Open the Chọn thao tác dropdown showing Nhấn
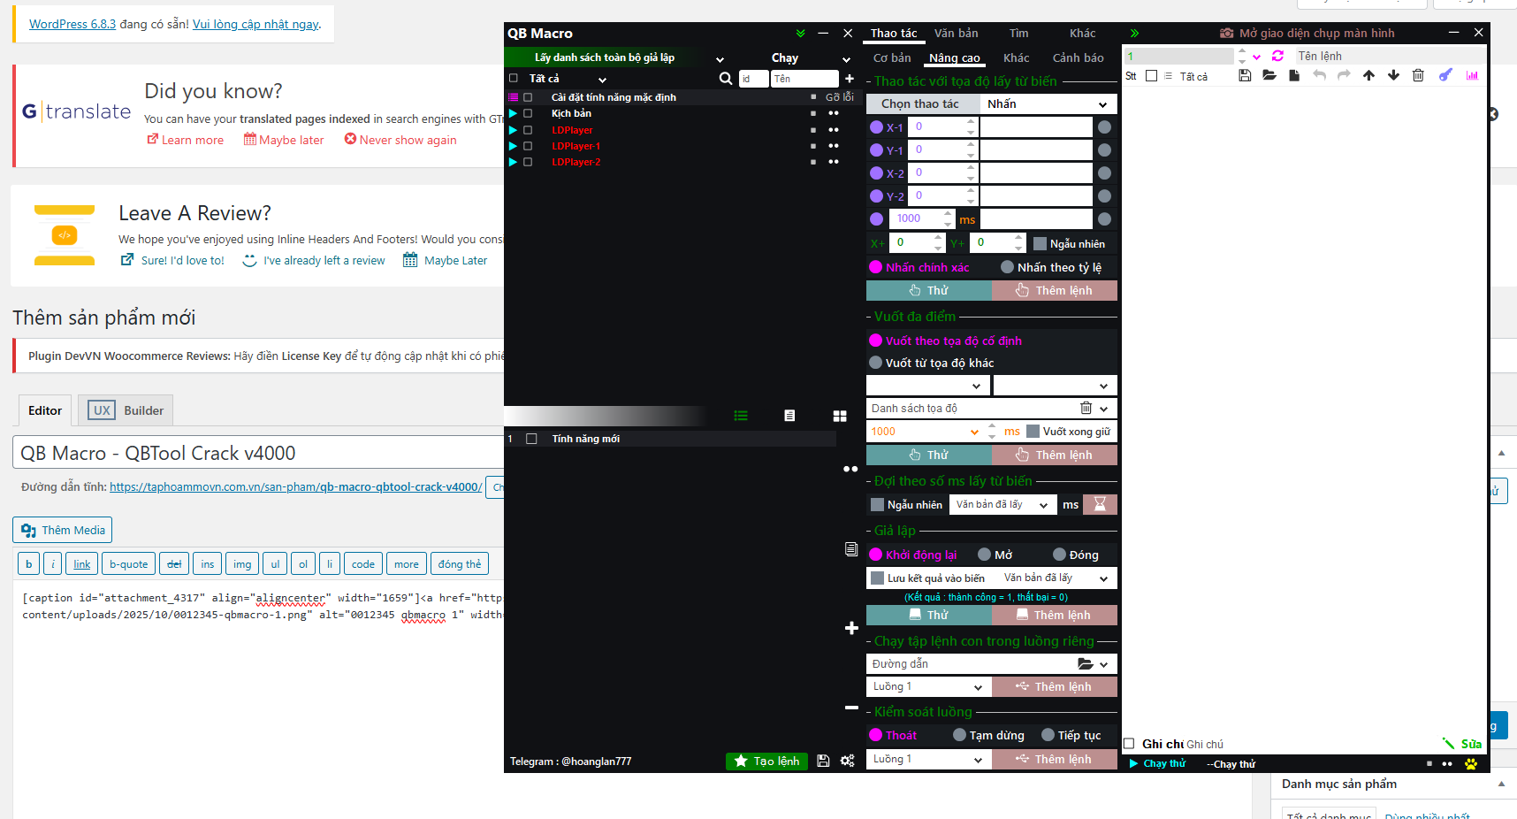1517x819 pixels. click(1048, 104)
